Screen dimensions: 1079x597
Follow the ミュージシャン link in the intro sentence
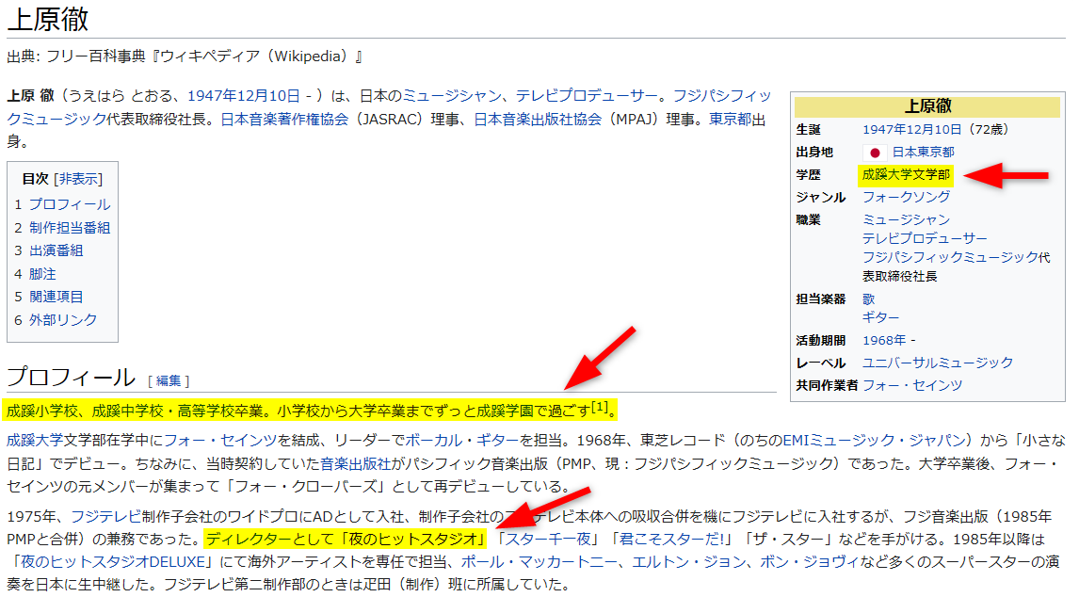pos(452,96)
